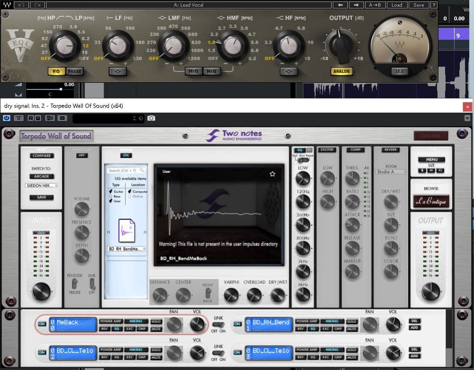
Task: Toggle the EQ button on V-EQ4
Action: click(56, 71)
